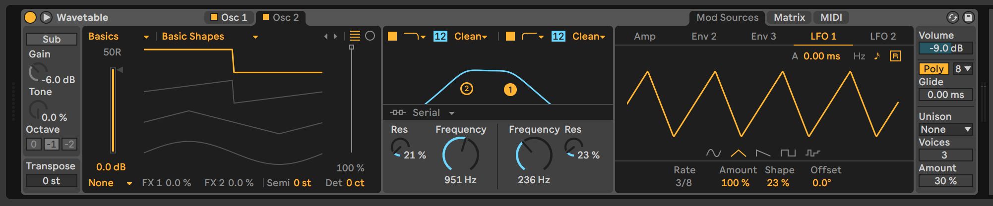Toggle the Wavetable device activator
993x206 pixels.
pos(30,17)
